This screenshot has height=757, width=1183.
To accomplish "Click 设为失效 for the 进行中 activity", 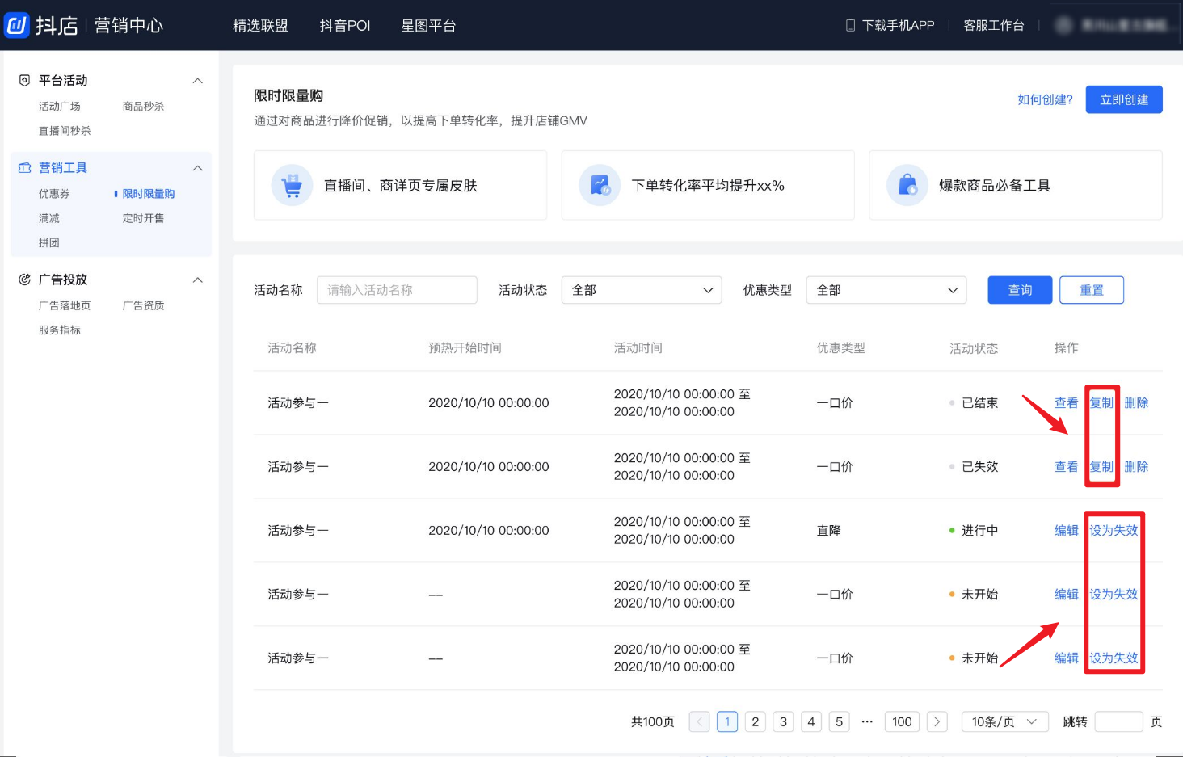I will tap(1114, 530).
